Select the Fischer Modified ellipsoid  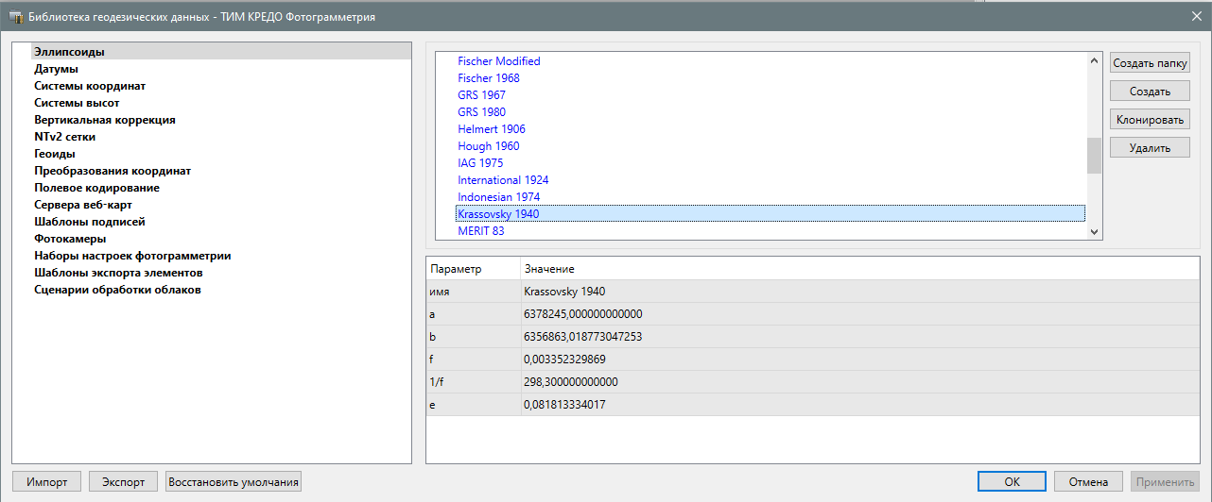[x=499, y=61]
